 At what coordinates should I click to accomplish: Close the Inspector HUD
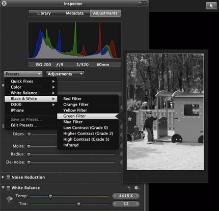4,4
